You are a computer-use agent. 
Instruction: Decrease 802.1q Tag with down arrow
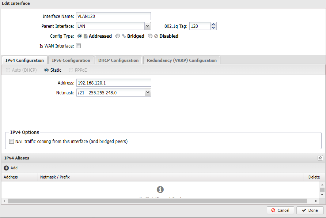213,27
